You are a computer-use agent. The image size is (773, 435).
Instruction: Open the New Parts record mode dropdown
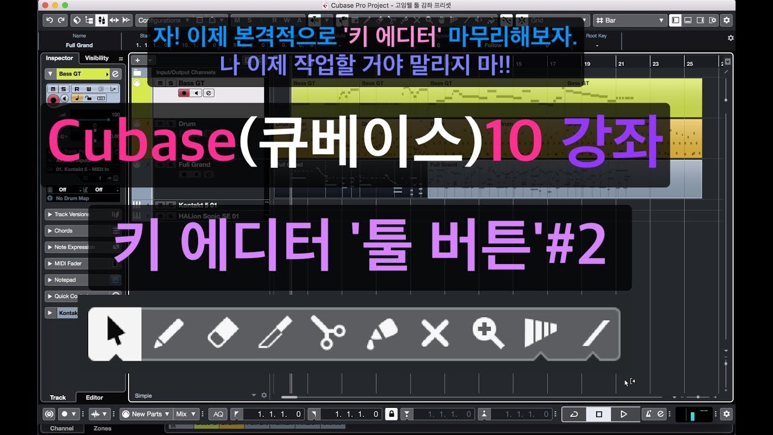pos(145,414)
